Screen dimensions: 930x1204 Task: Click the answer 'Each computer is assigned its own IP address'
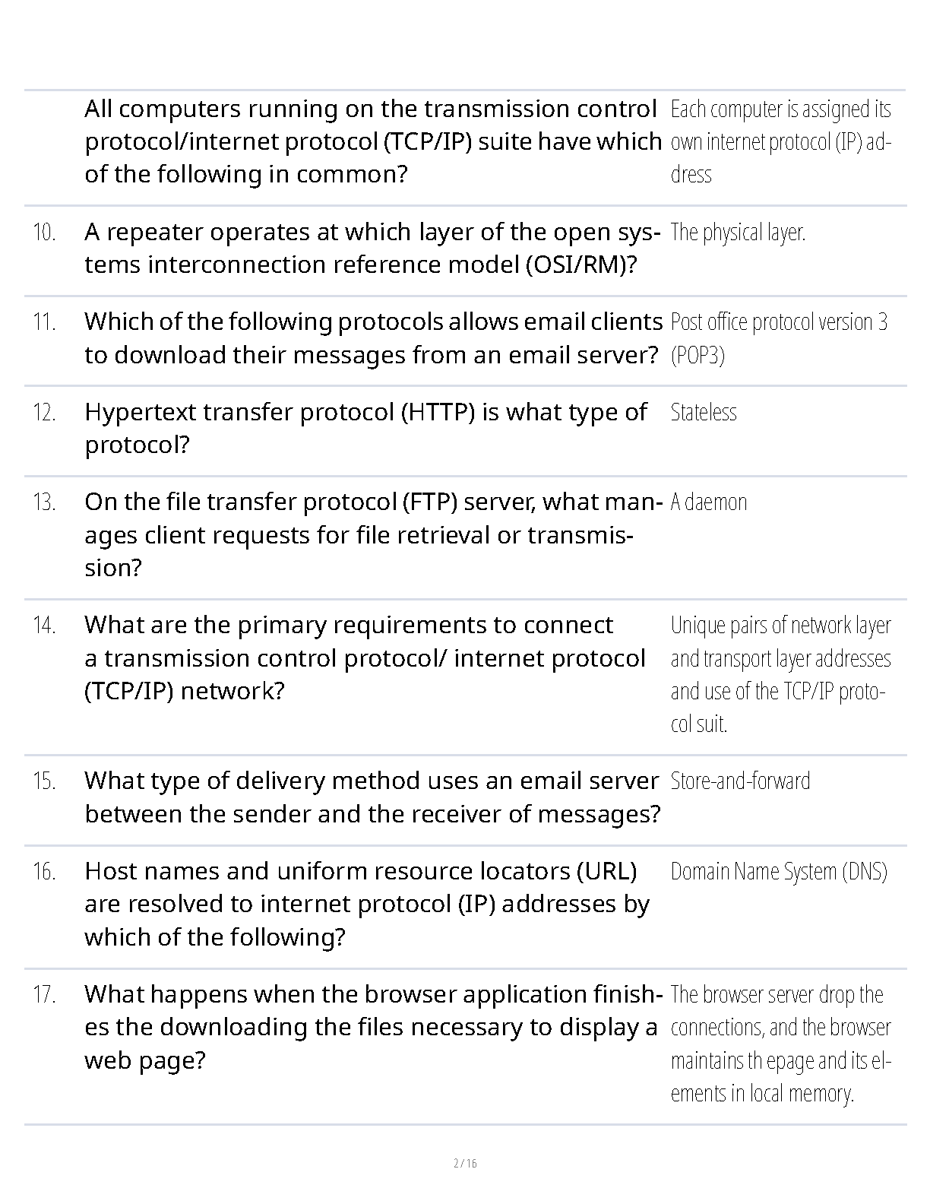[x=780, y=141]
